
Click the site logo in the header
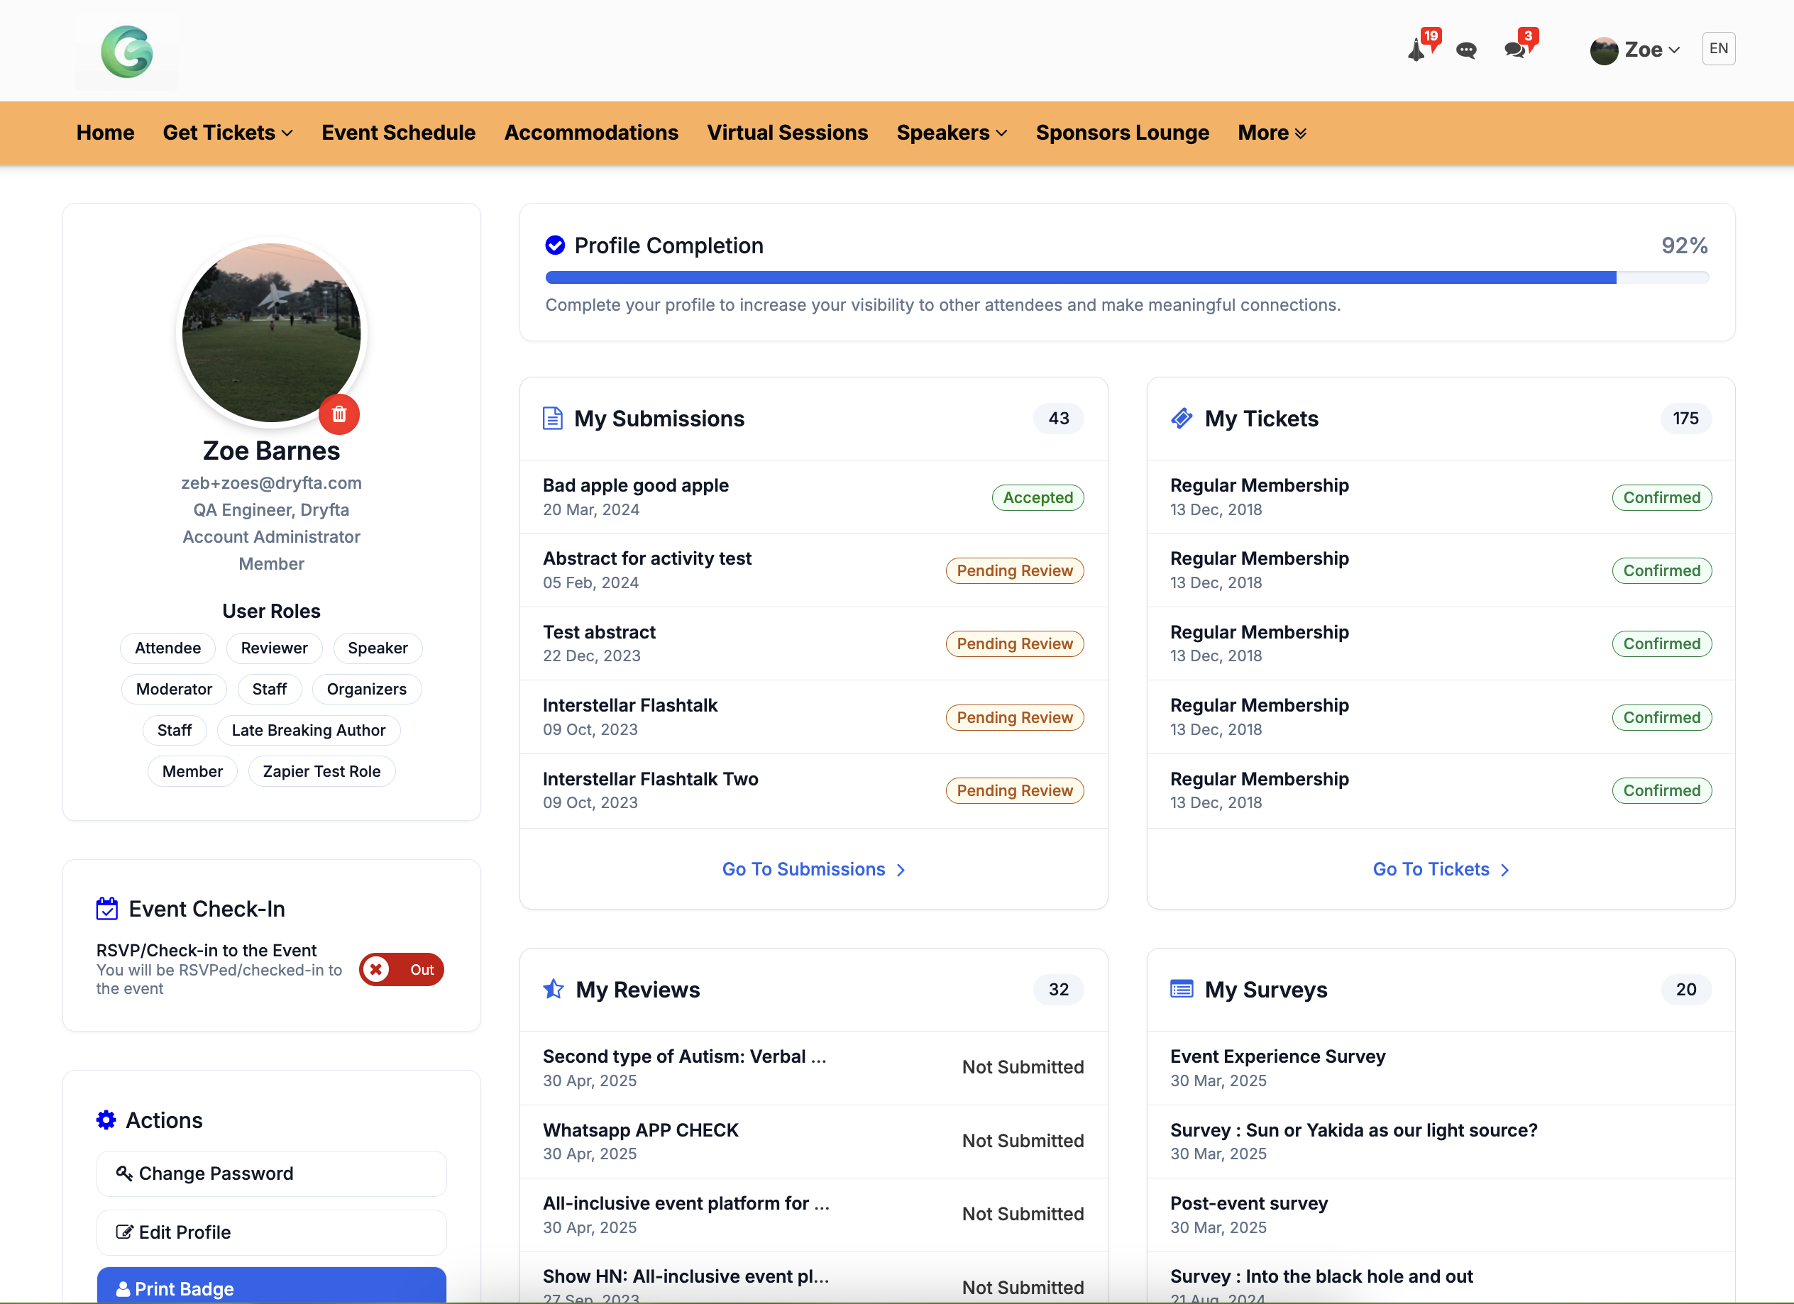tap(126, 53)
